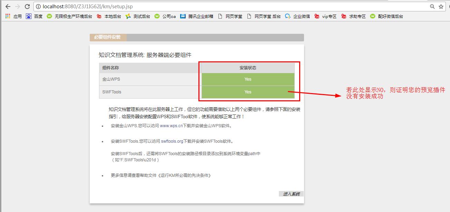This screenshot has height=212, width=450.
Task: Open the 网页学堂 bookmark
Action: tap(230, 16)
